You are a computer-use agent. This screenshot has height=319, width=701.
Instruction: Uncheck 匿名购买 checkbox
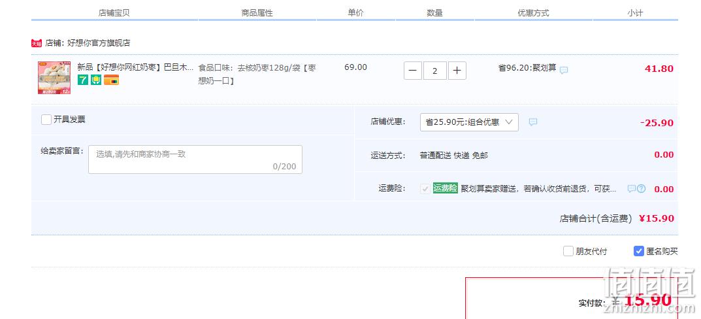tap(639, 251)
